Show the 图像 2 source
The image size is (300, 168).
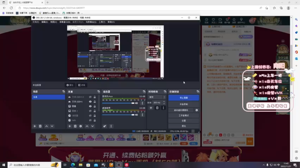(90, 111)
